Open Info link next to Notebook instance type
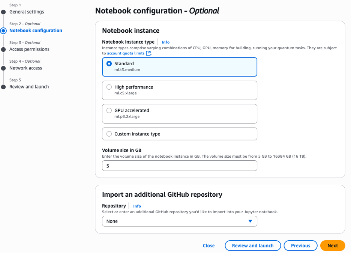Viewport: 351px width, 253px height. (165, 42)
